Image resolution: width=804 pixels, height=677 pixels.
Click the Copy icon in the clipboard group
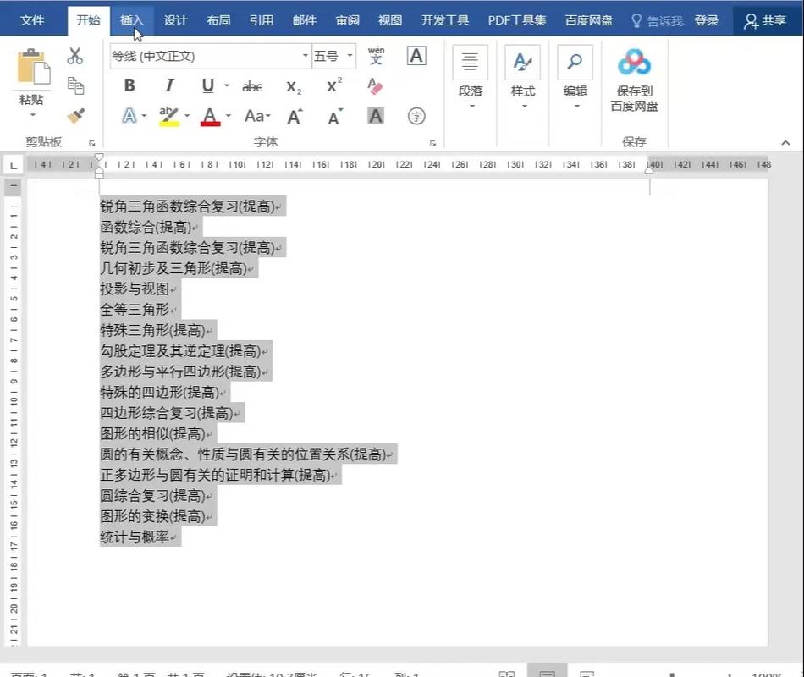click(x=74, y=85)
